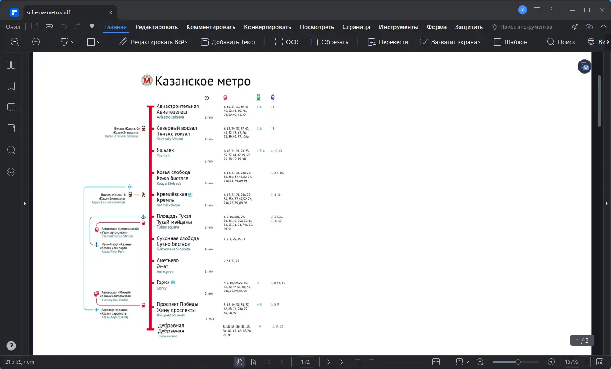Toggle fullscreen mode icon at bottom right

[x=600, y=362]
